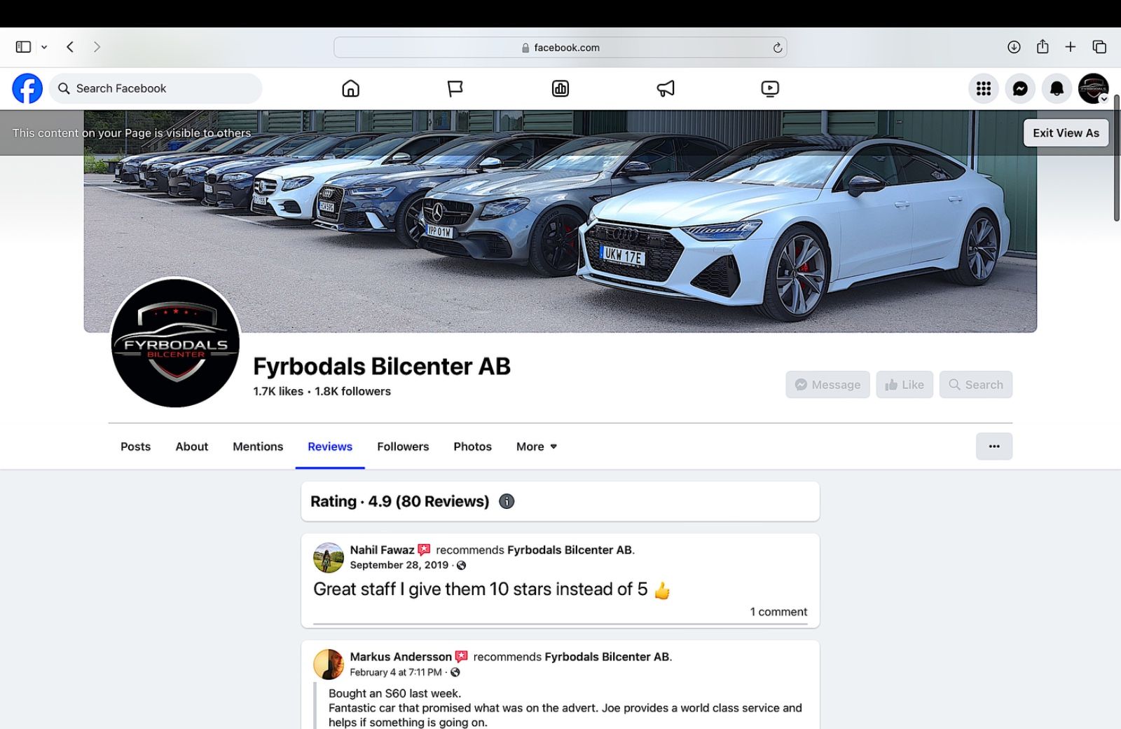1121x729 pixels.
Task: Click the Exit View As button
Action: 1066,132
